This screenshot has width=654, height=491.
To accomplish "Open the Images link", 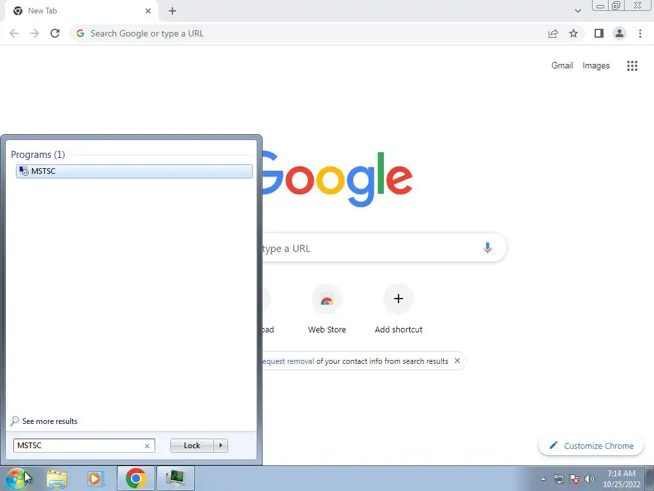I will [596, 66].
